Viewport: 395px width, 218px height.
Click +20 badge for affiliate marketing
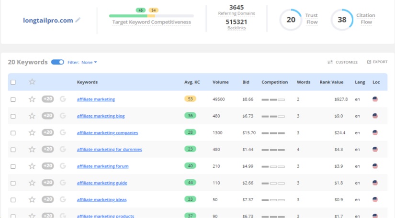(x=47, y=99)
